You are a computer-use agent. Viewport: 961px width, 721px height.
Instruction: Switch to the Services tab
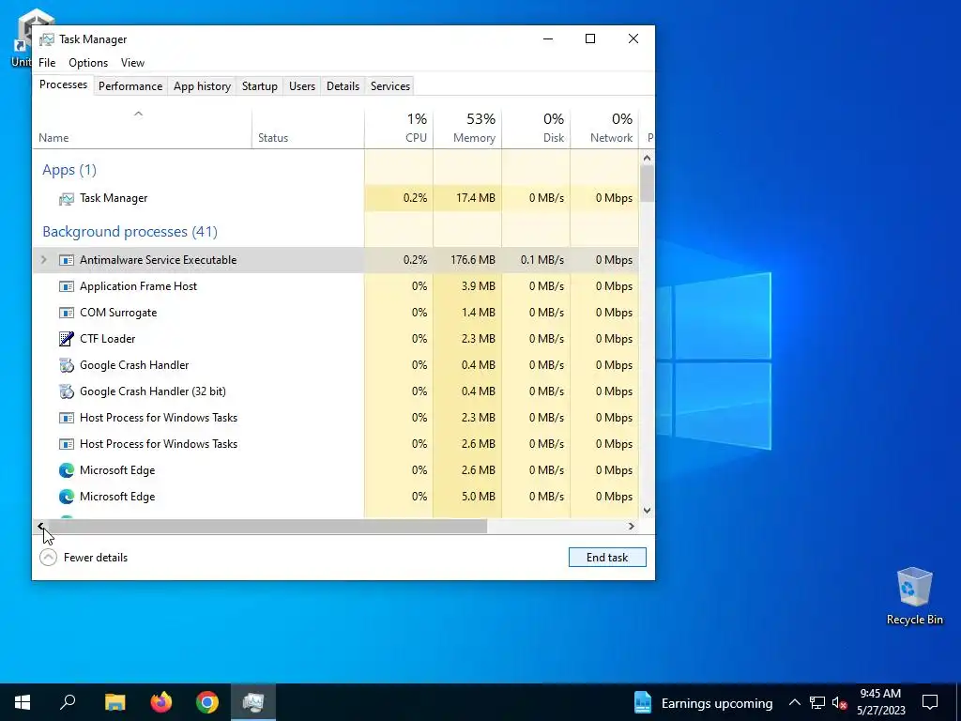click(x=390, y=86)
